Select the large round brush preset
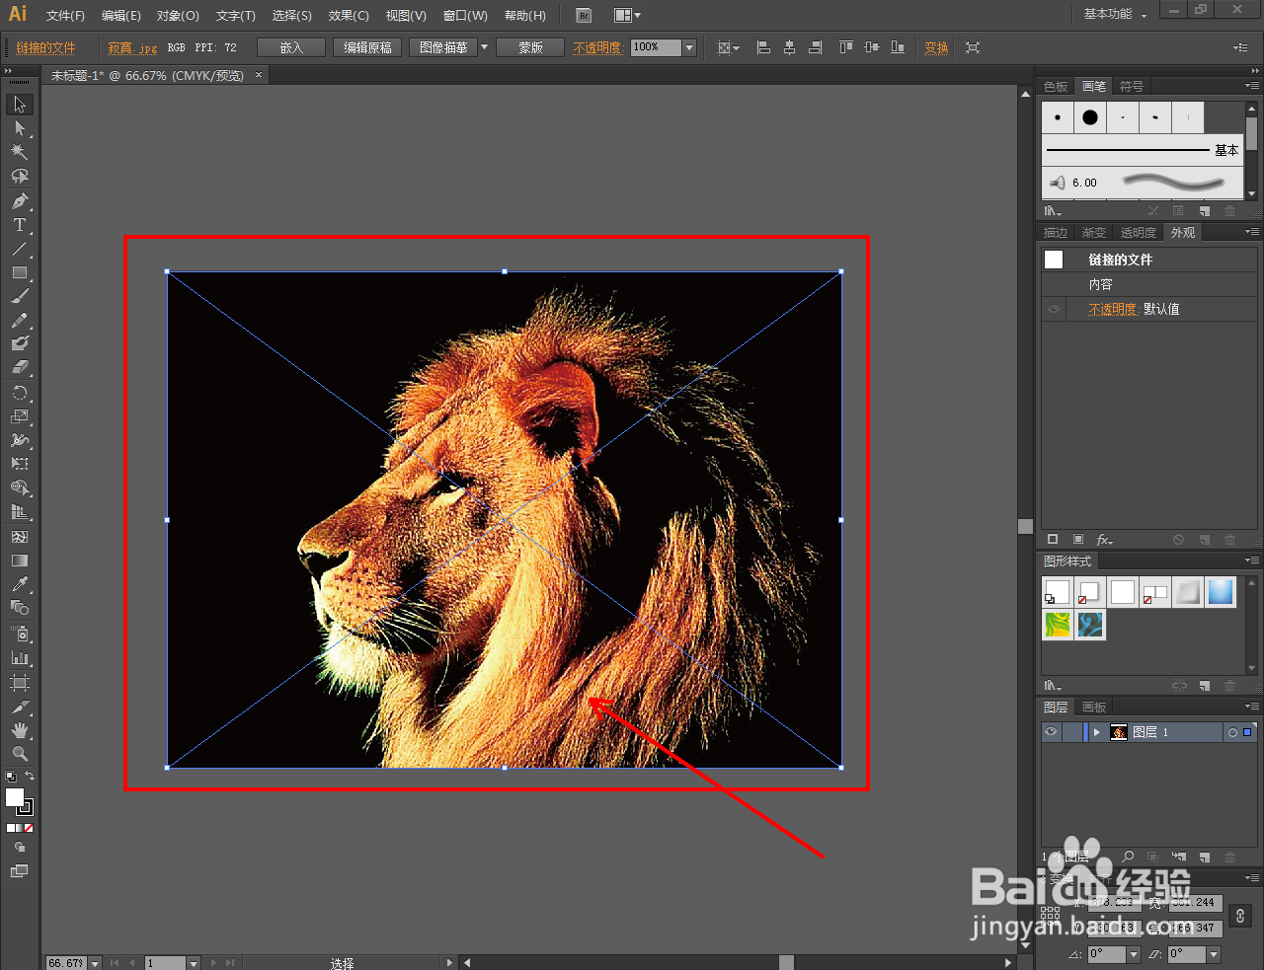Image resolution: width=1264 pixels, height=970 pixels. tap(1089, 117)
